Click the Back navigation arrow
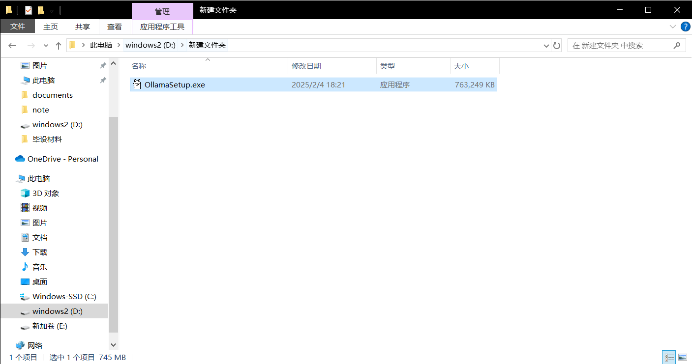Image resolution: width=692 pixels, height=364 pixels. pos(12,45)
